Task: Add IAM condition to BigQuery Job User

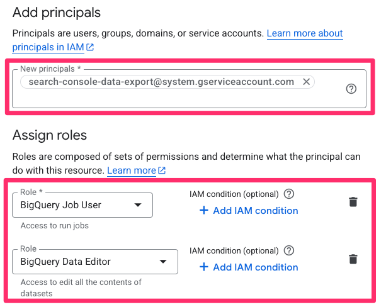Action: [255, 211]
